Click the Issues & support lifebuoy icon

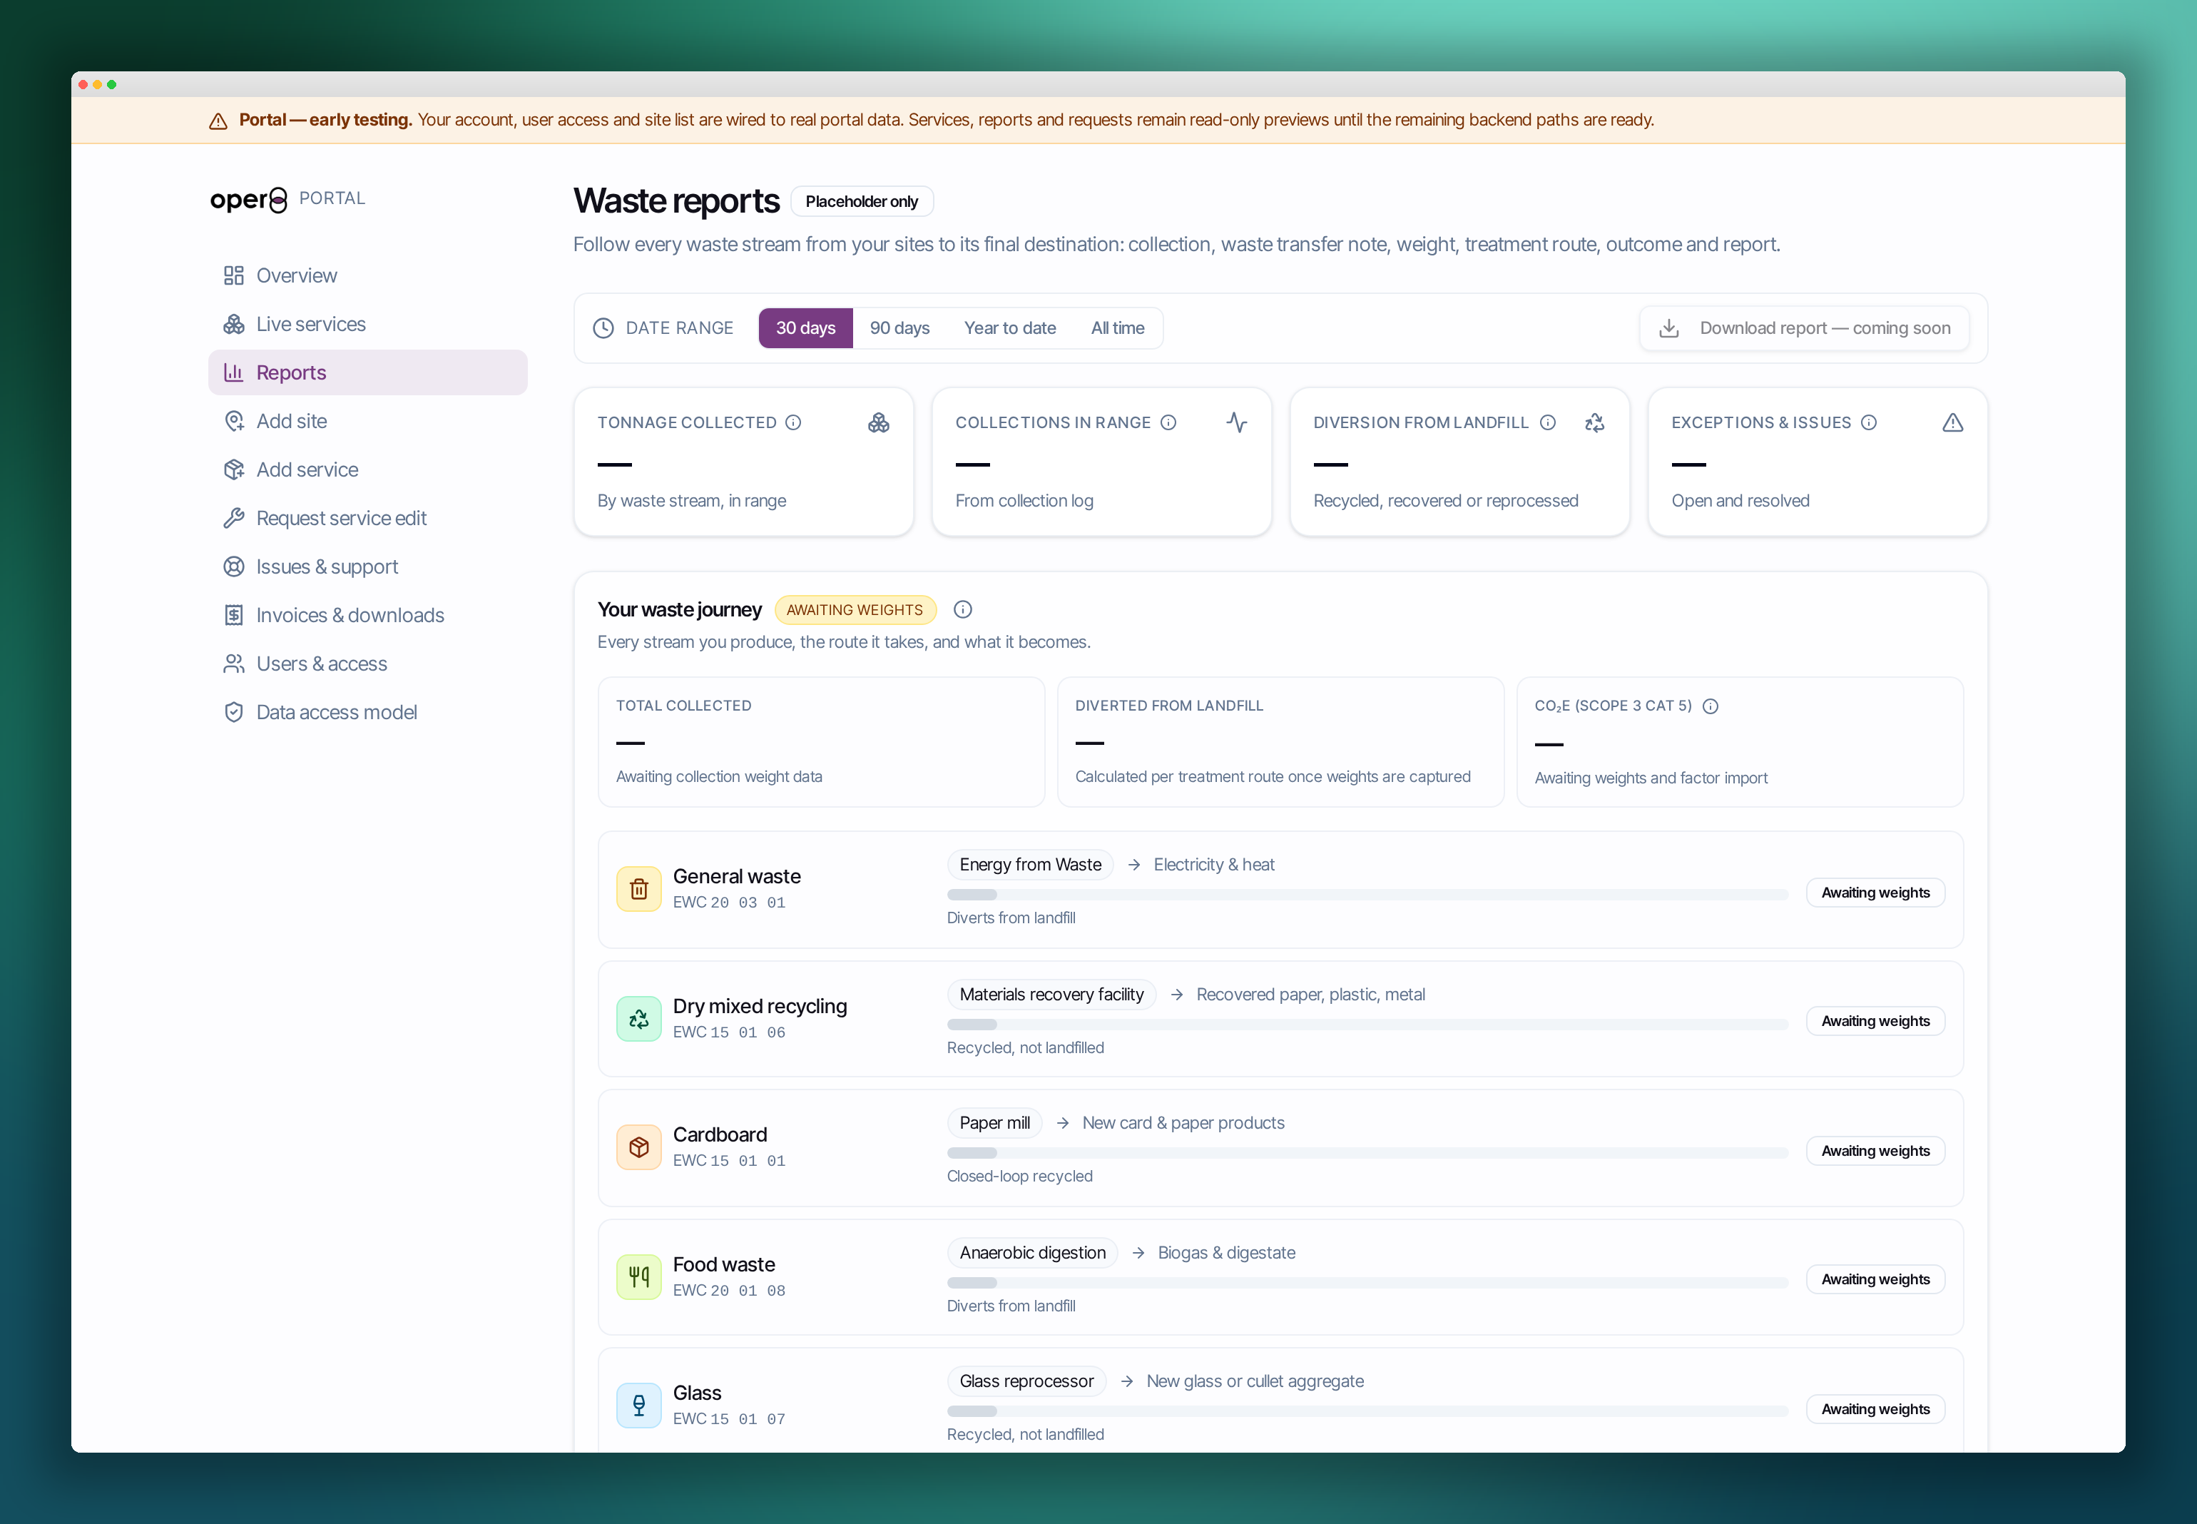point(234,567)
